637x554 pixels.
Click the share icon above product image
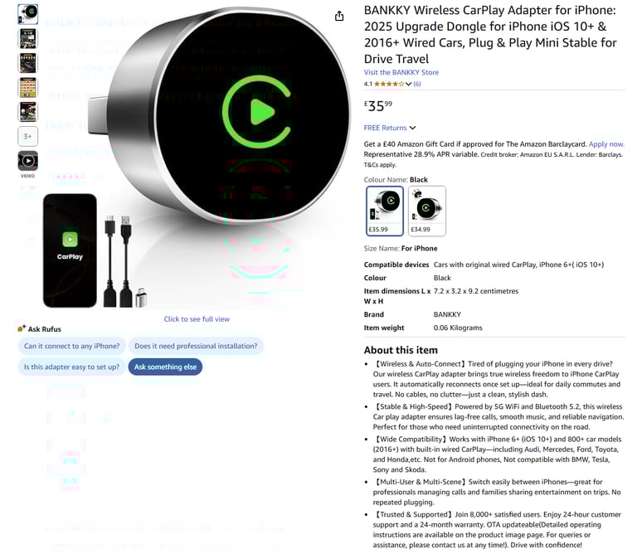pos(338,17)
